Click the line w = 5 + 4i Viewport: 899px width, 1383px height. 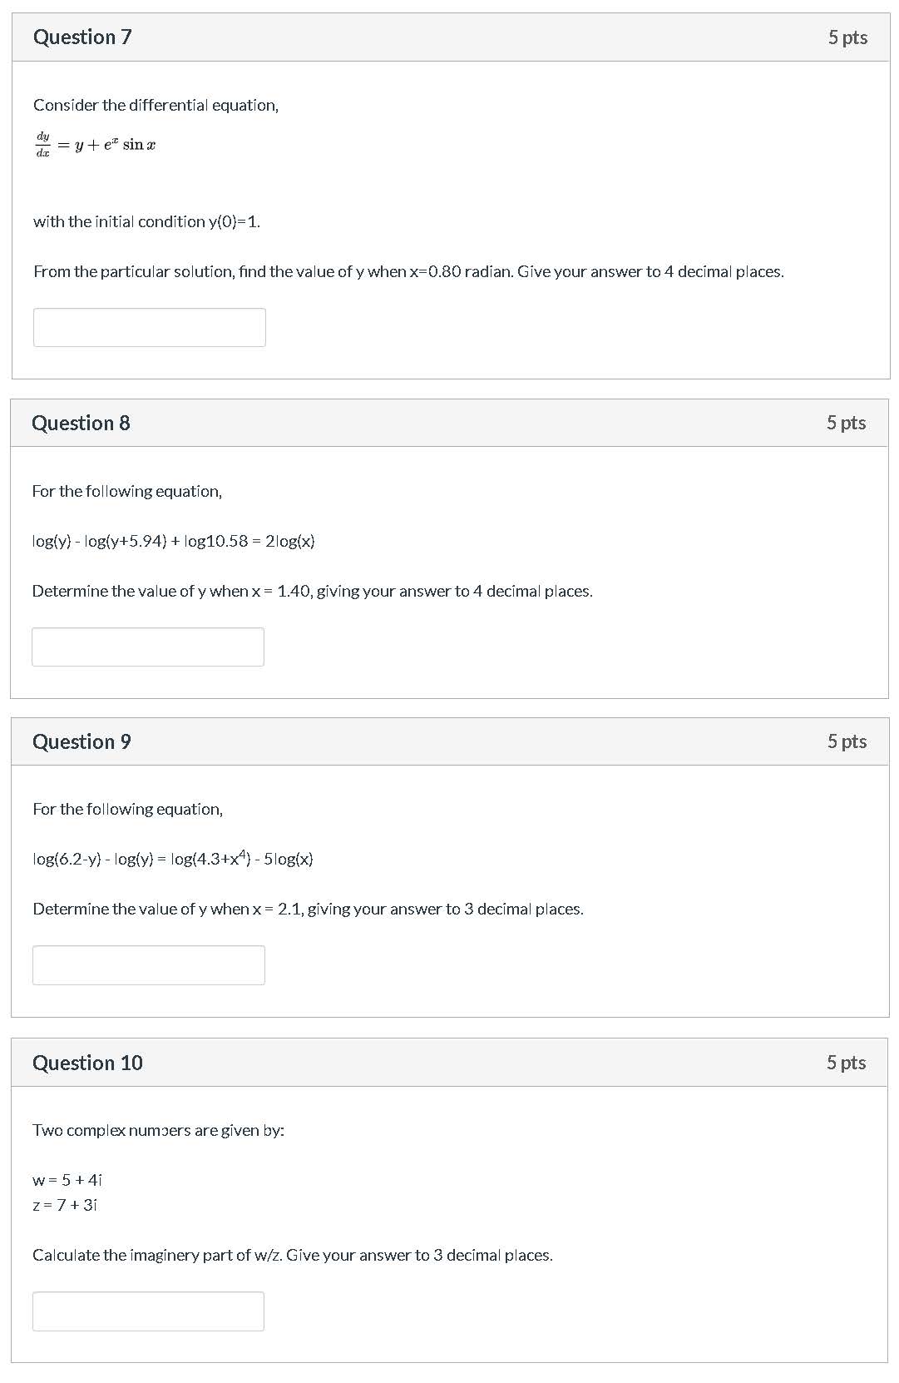click(x=67, y=1179)
